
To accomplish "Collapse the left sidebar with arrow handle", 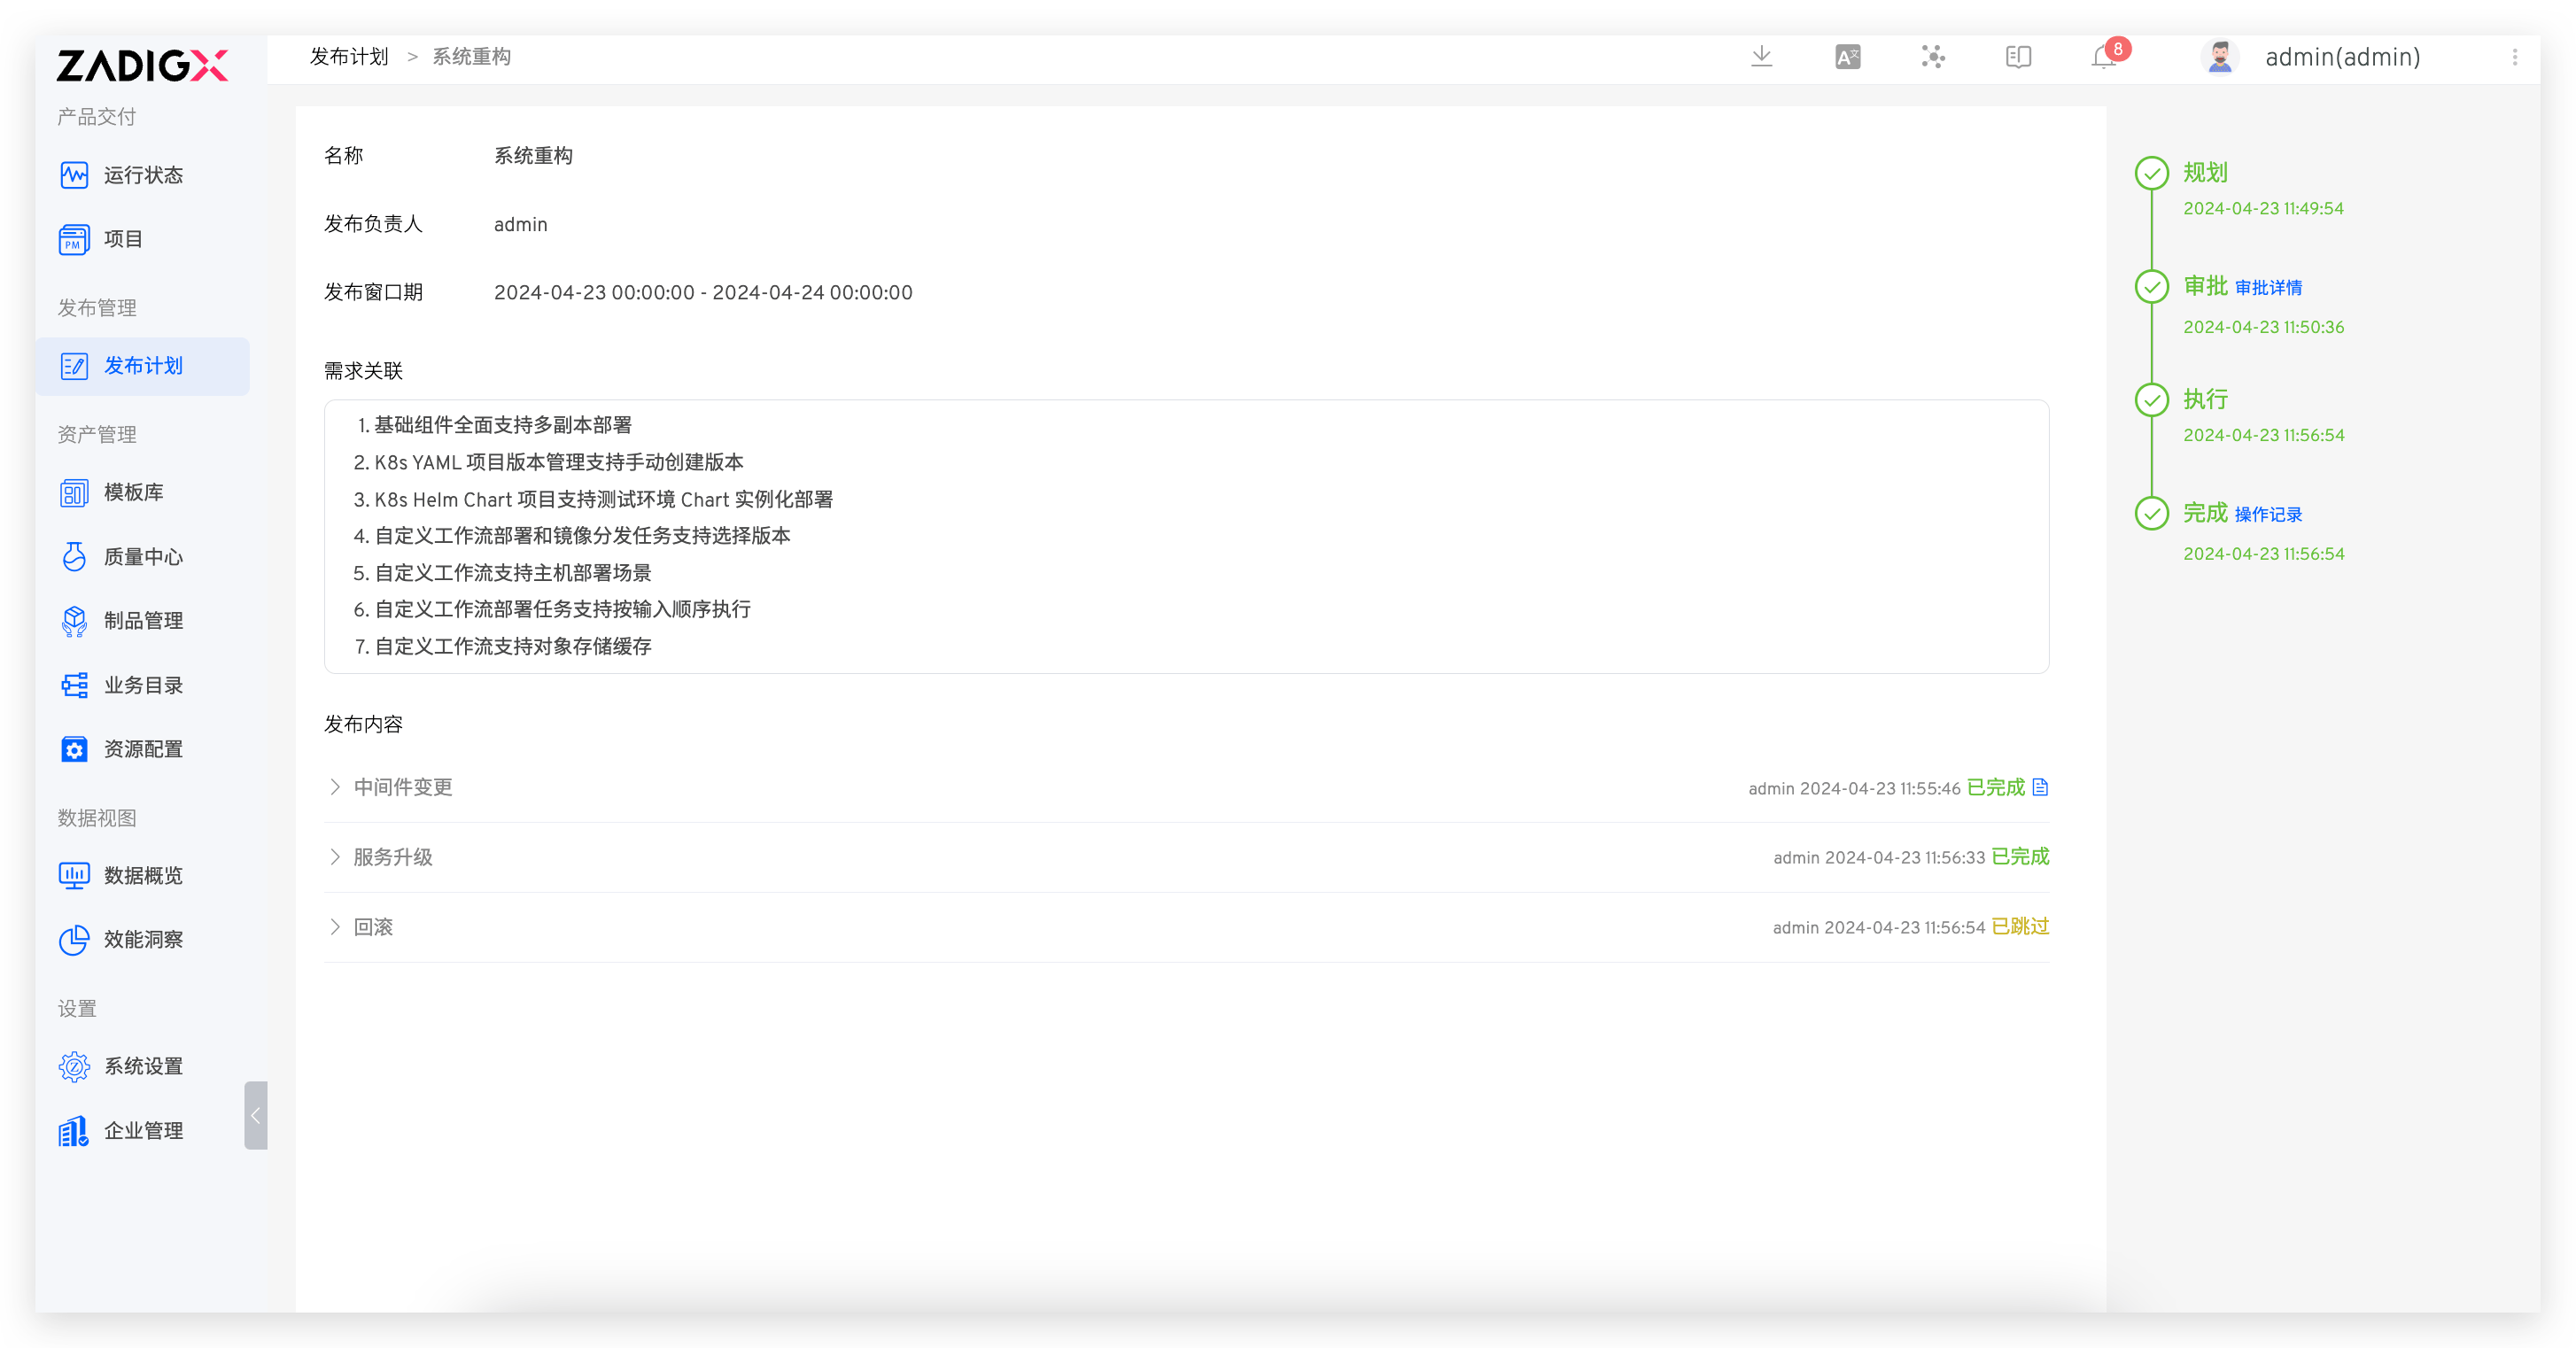I will (255, 1115).
